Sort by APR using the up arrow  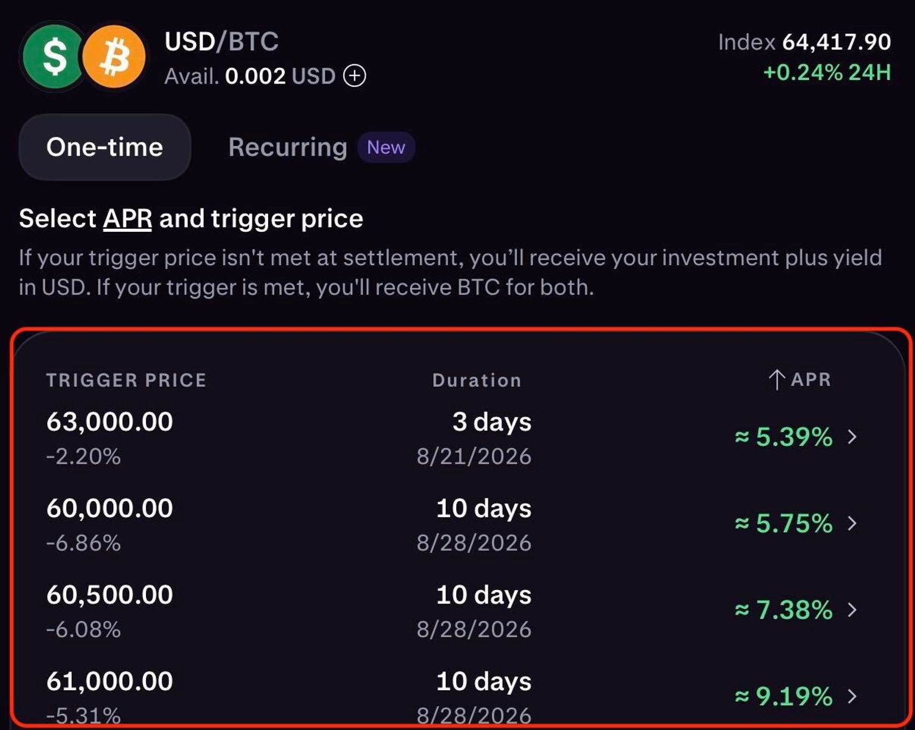(776, 380)
